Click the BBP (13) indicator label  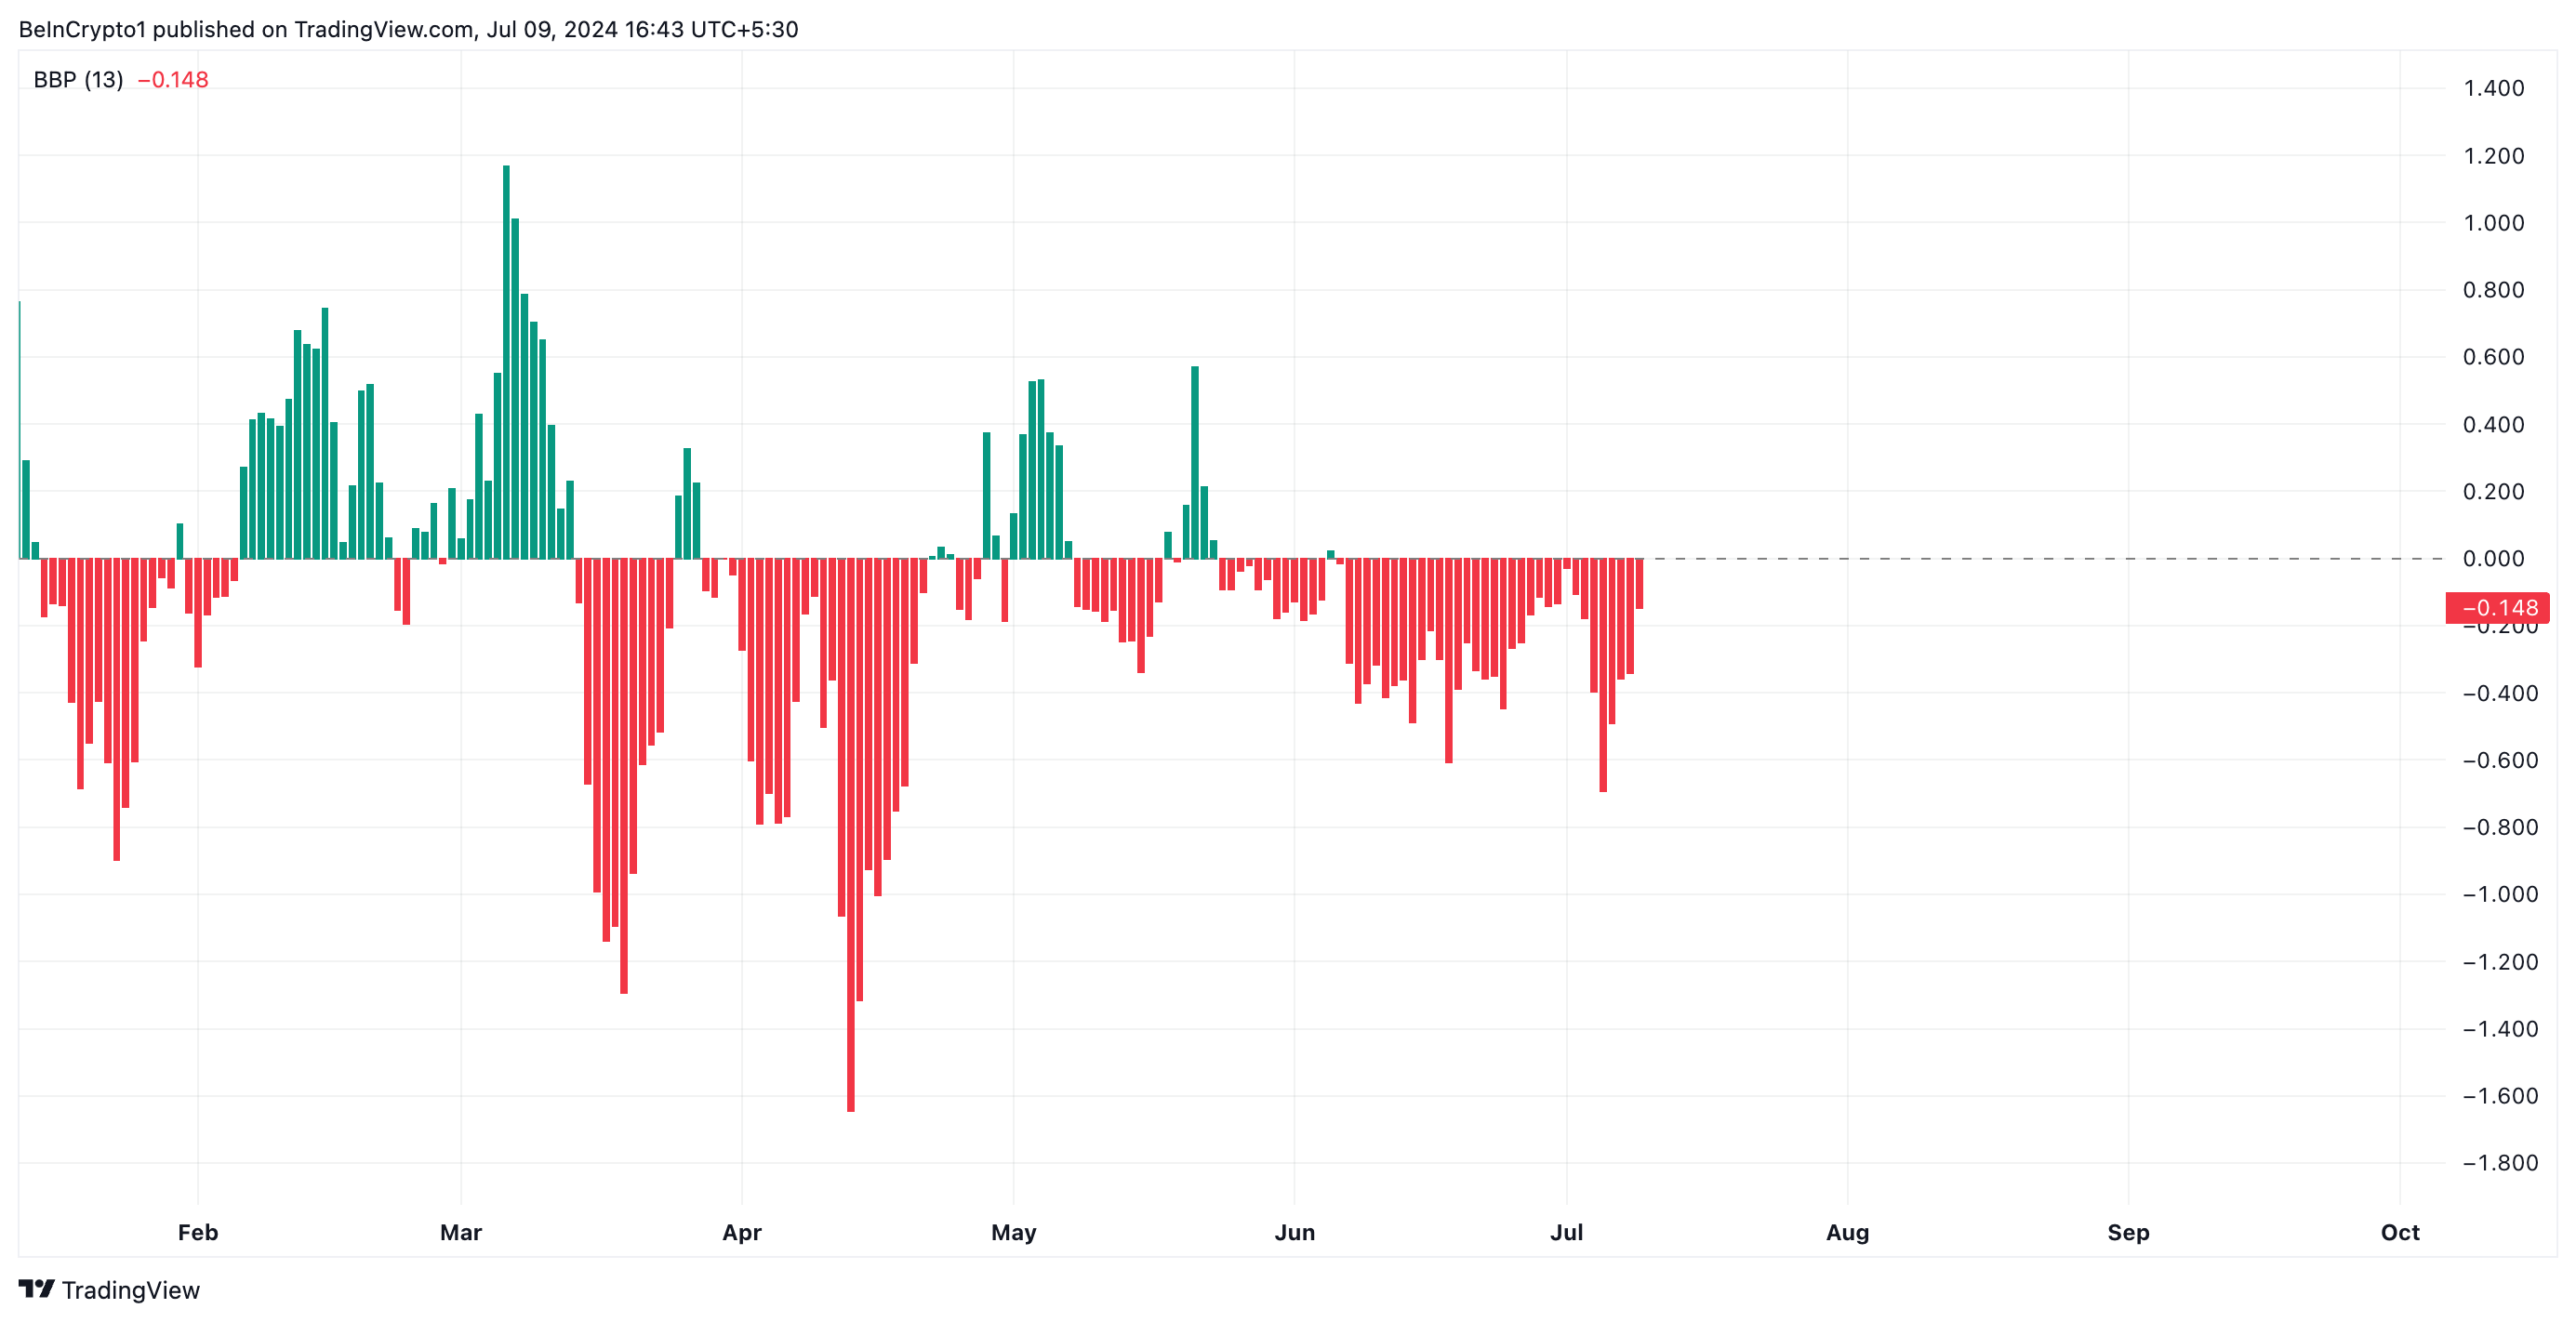tap(78, 80)
